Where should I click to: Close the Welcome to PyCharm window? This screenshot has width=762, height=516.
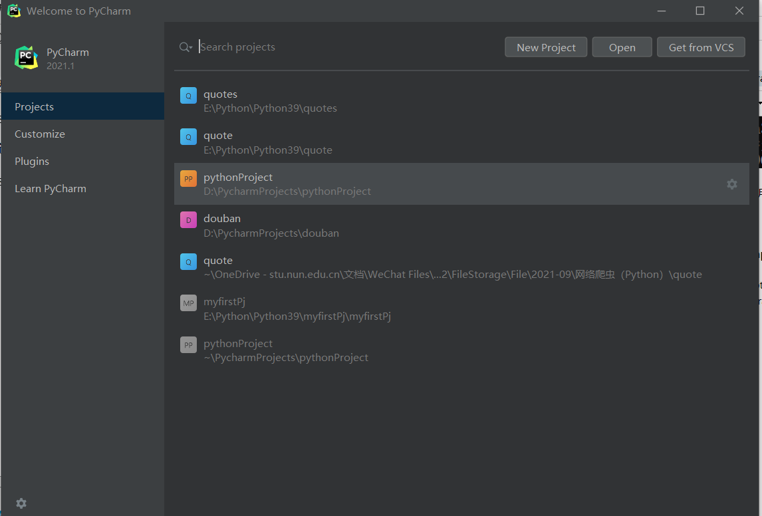click(x=739, y=11)
